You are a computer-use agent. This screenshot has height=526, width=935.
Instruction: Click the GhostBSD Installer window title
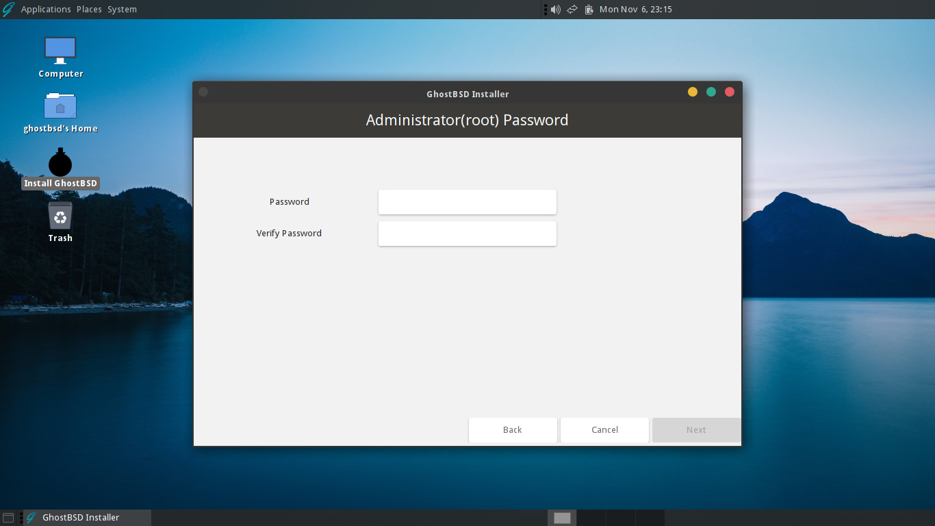point(467,94)
